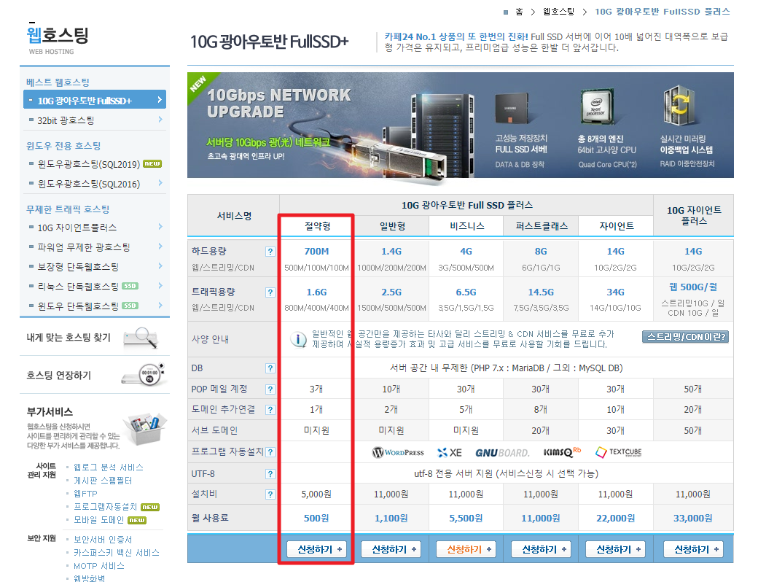Open MOTP 서비스 link

click(x=98, y=565)
